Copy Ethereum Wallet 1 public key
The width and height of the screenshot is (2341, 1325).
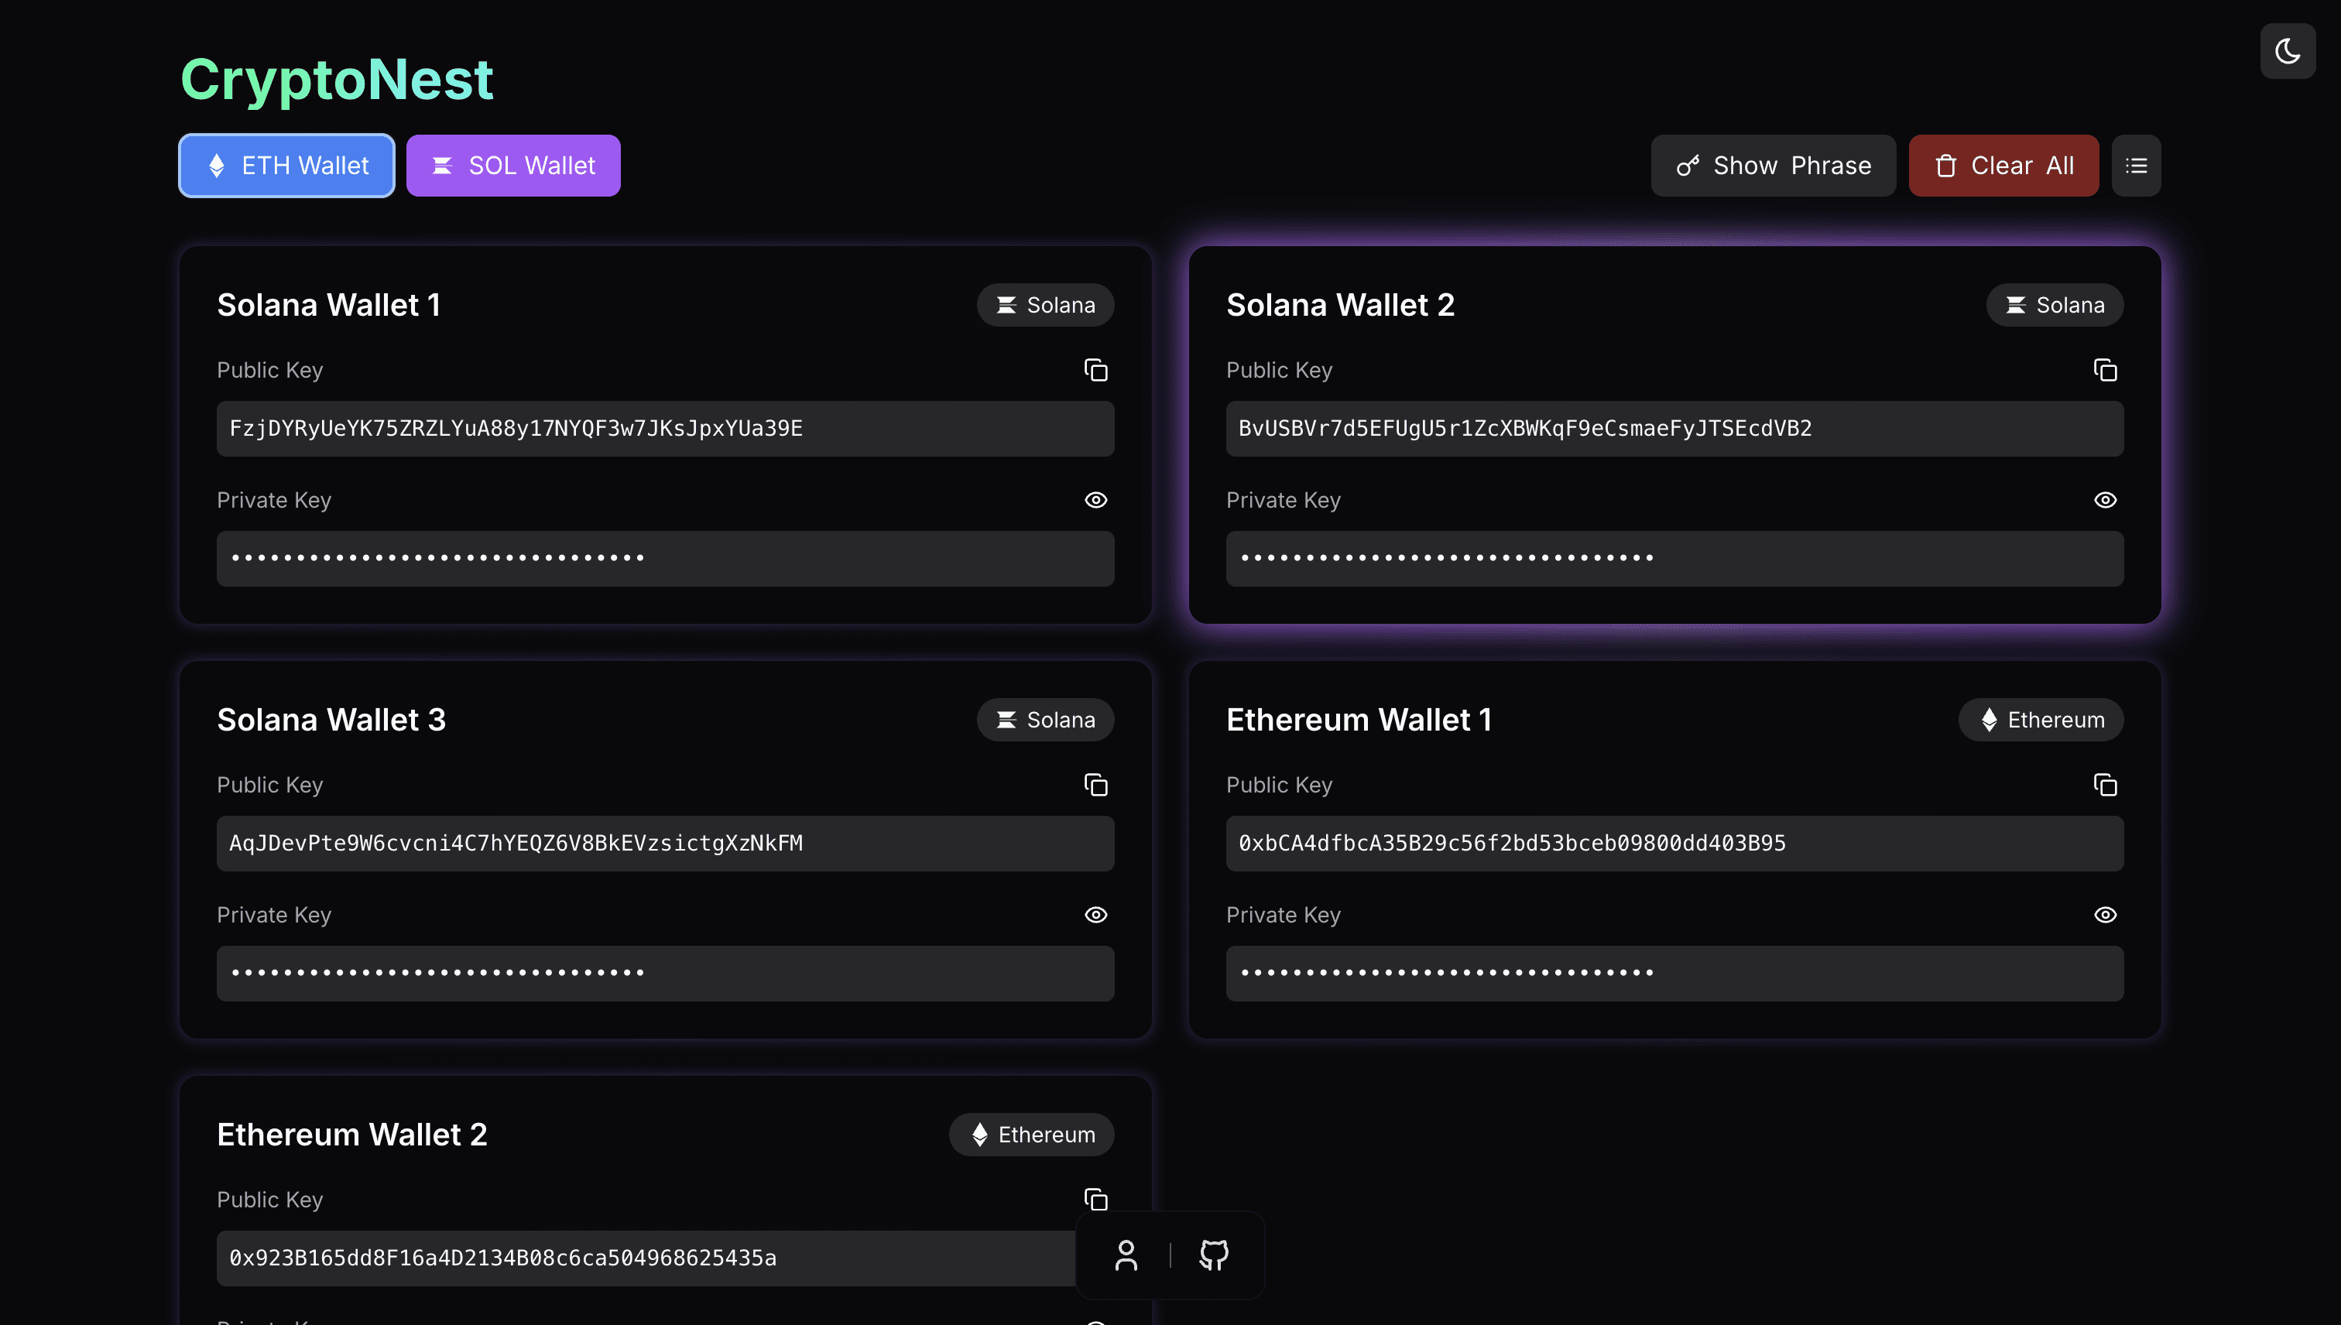[x=2104, y=785]
